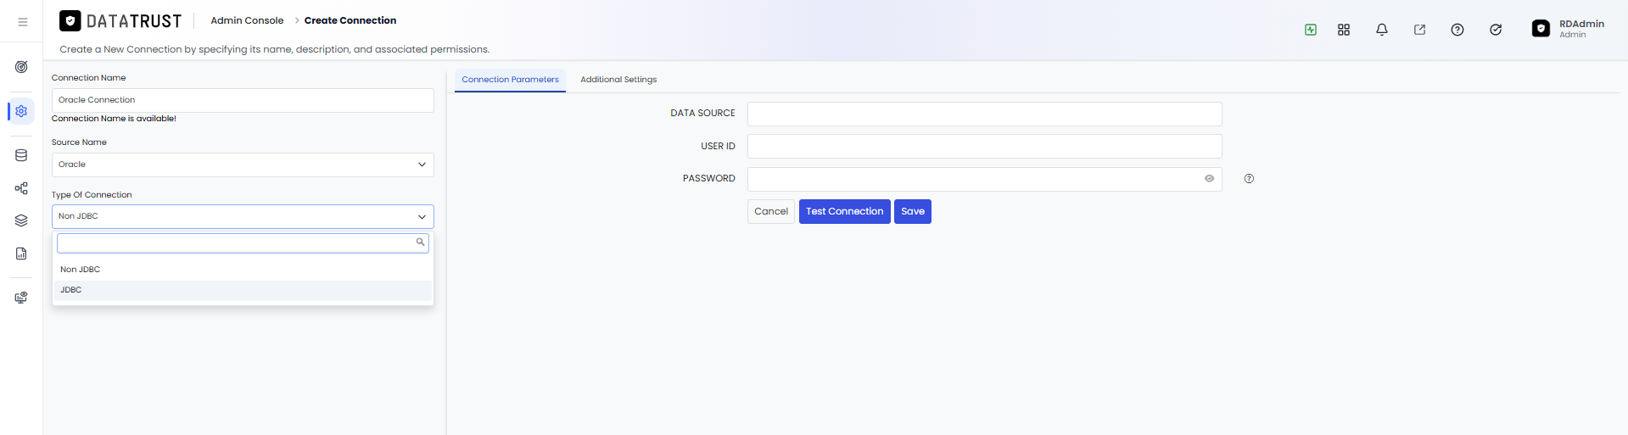Click the help icon beside the Password field
Viewport: 1628px width, 435px height.
click(x=1249, y=179)
